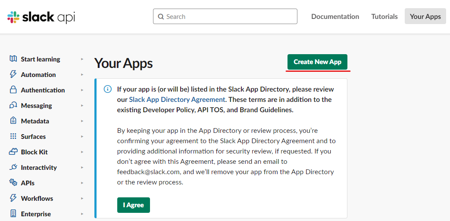Click the Slack API logo
The image size is (450, 221).
(41, 17)
